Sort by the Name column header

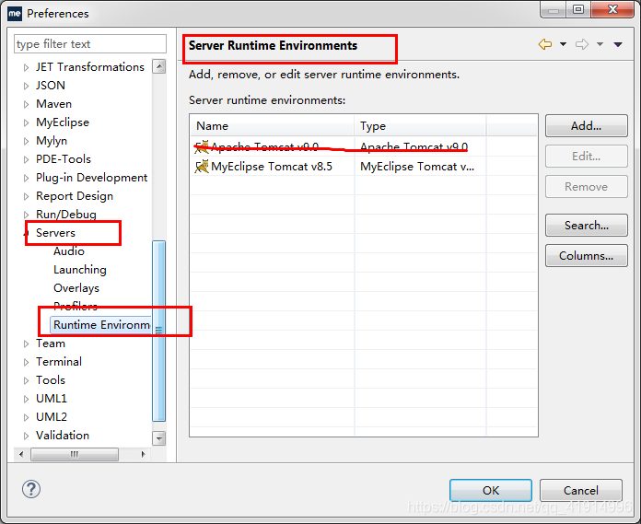[273, 125]
